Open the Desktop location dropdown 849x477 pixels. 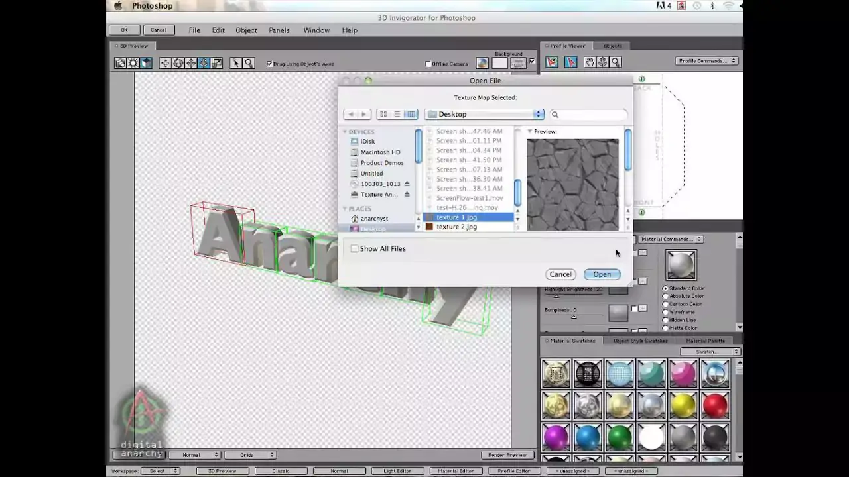(484, 114)
